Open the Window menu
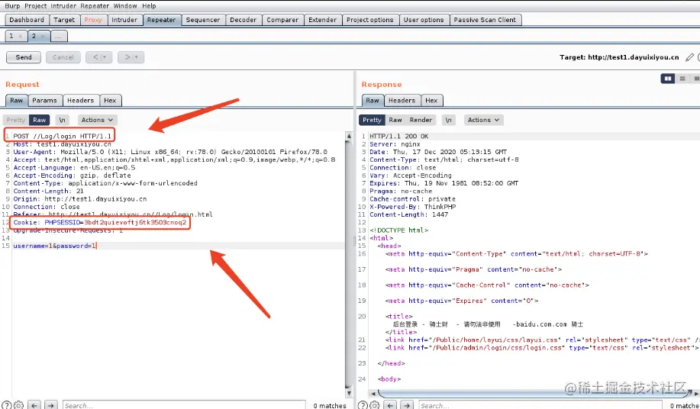The height and width of the screenshot is (409, 700). (125, 6)
